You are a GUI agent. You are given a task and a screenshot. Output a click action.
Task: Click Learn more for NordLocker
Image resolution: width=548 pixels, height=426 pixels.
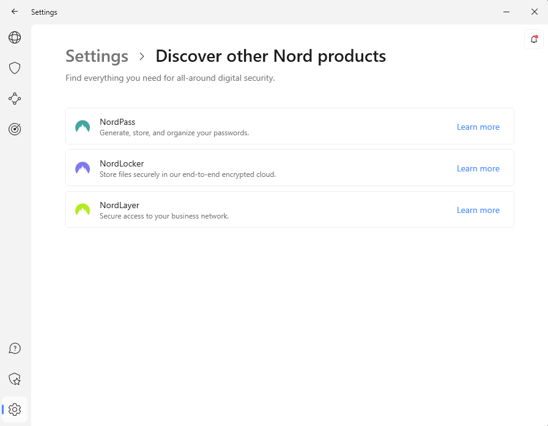pos(478,168)
